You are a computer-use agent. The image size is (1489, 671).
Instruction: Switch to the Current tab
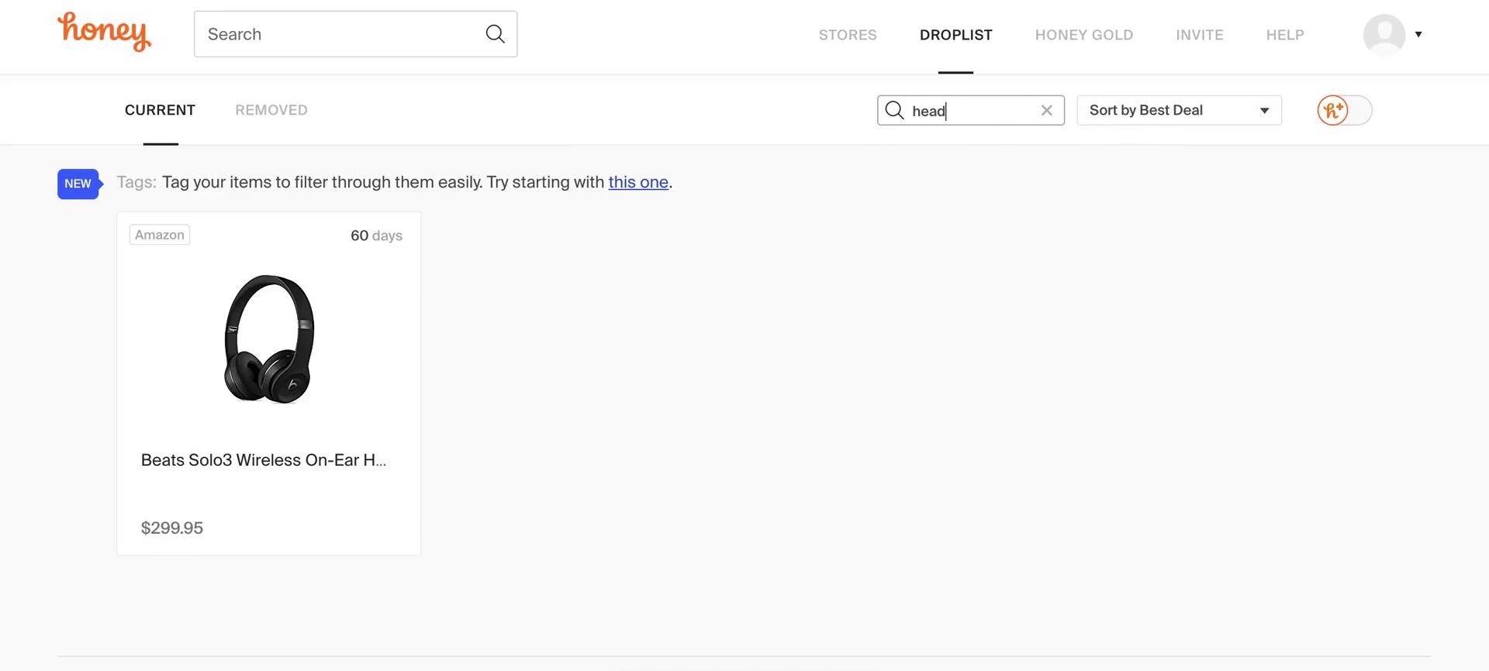160,110
